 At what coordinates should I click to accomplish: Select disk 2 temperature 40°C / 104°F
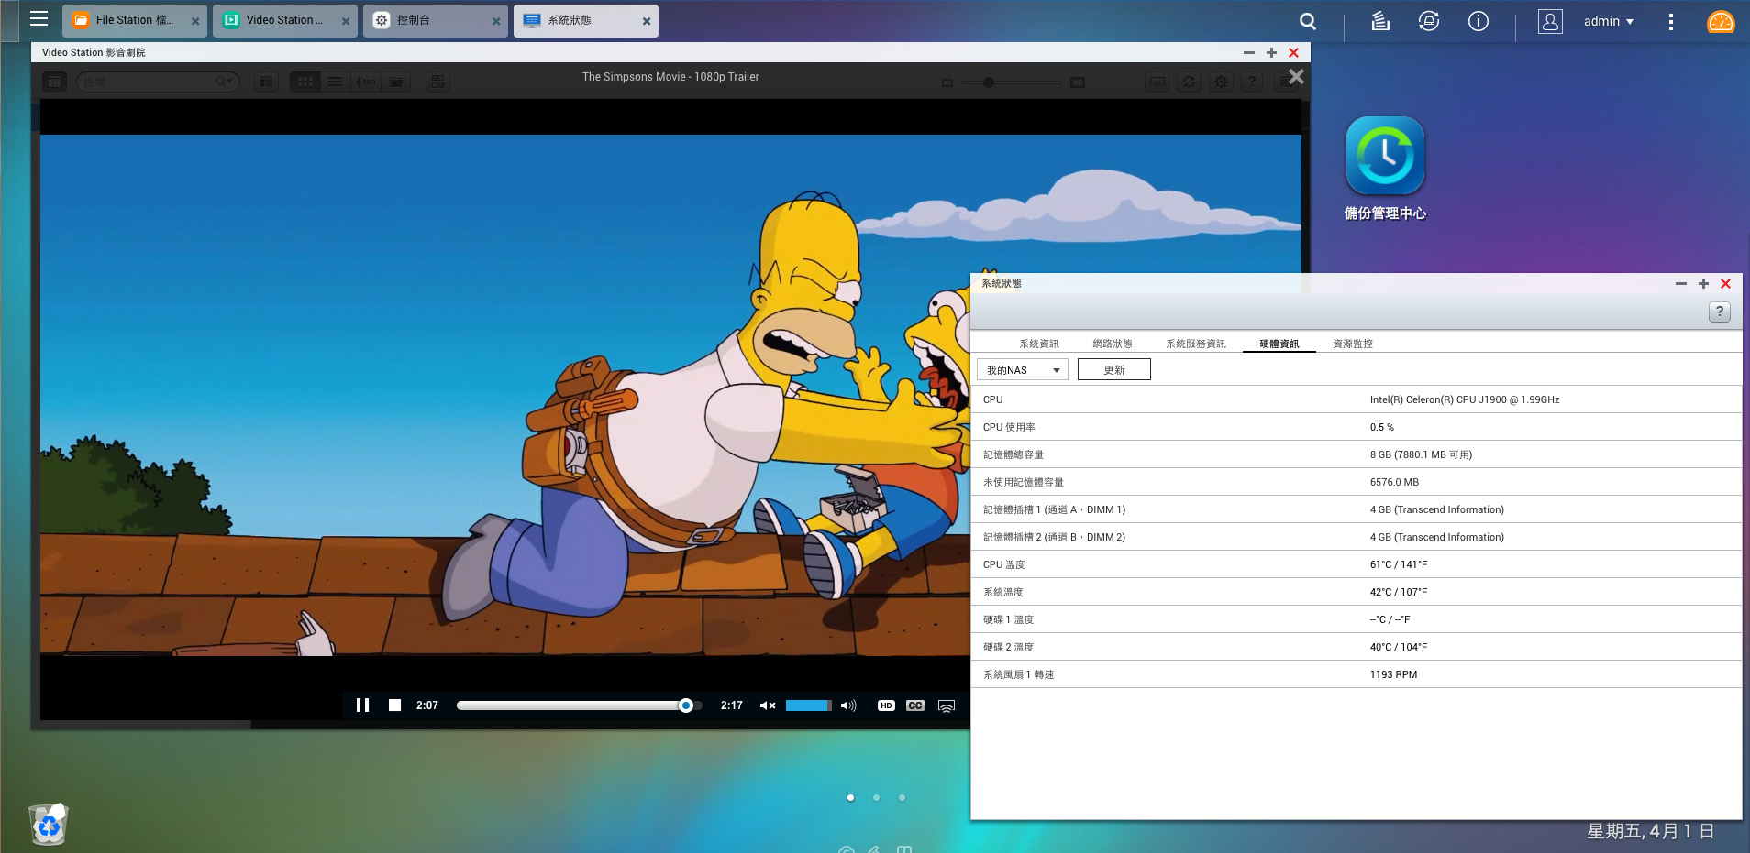[1399, 647]
